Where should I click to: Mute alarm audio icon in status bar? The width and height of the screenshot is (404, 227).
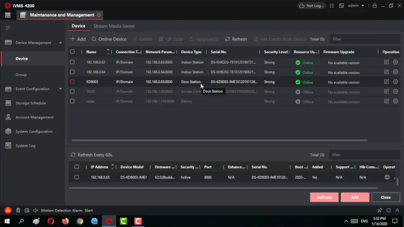36,210
